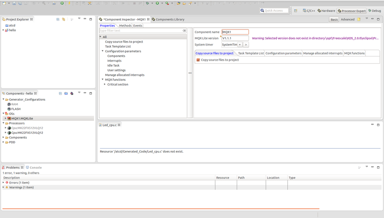
Task: Click the Quick Access search field
Action: (x=274, y=10)
